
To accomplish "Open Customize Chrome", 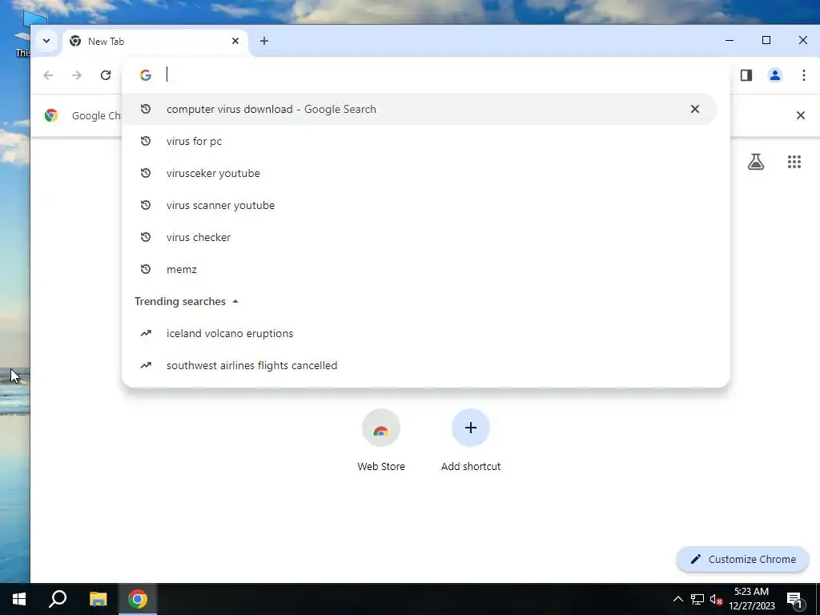I will tap(743, 560).
